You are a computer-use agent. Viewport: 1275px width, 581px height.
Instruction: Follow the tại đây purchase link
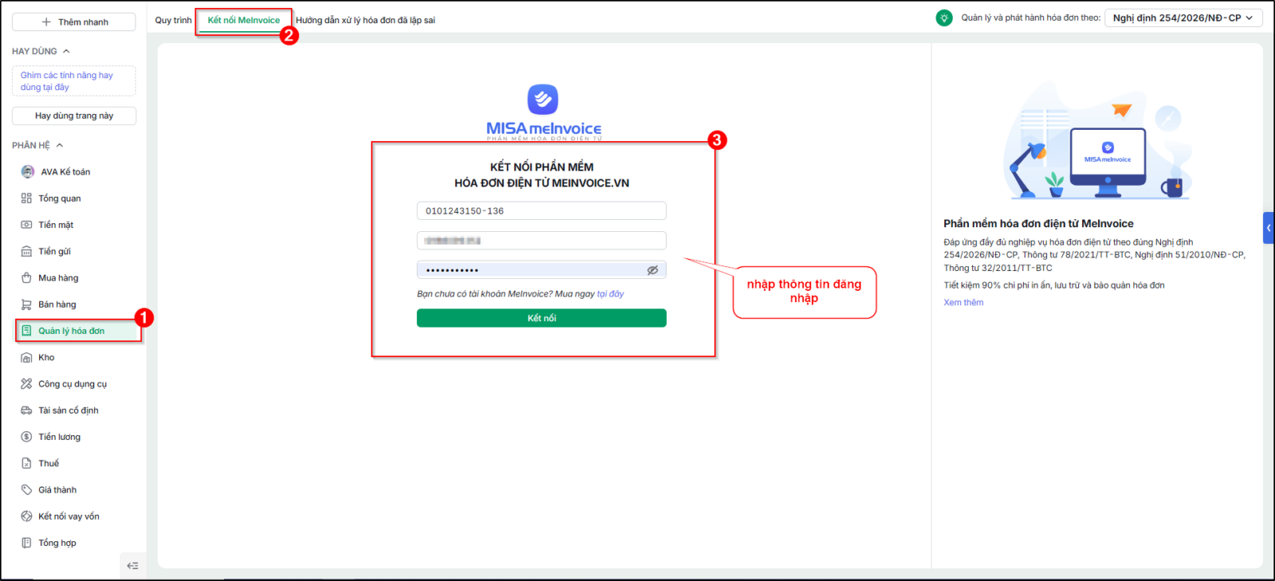[610, 294]
